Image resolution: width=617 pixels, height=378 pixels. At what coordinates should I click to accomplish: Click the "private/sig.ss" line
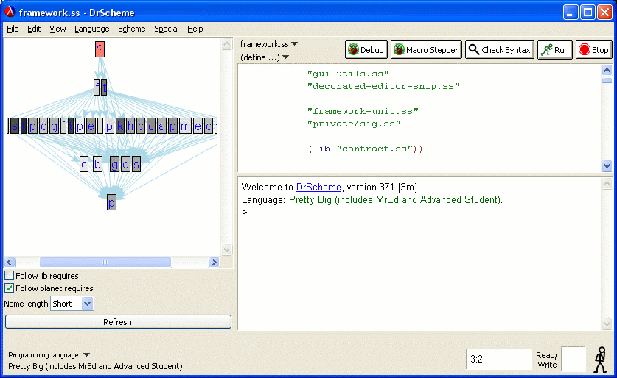click(x=354, y=124)
